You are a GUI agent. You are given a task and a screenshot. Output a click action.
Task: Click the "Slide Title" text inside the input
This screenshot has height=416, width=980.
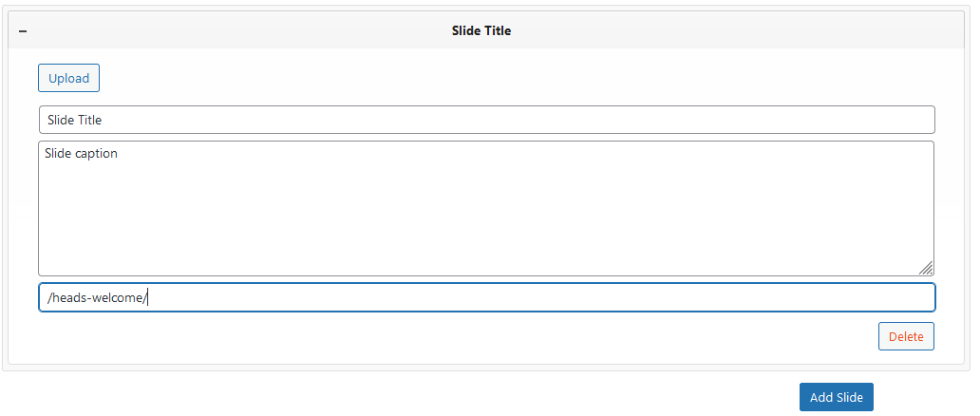click(x=74, y=120)
